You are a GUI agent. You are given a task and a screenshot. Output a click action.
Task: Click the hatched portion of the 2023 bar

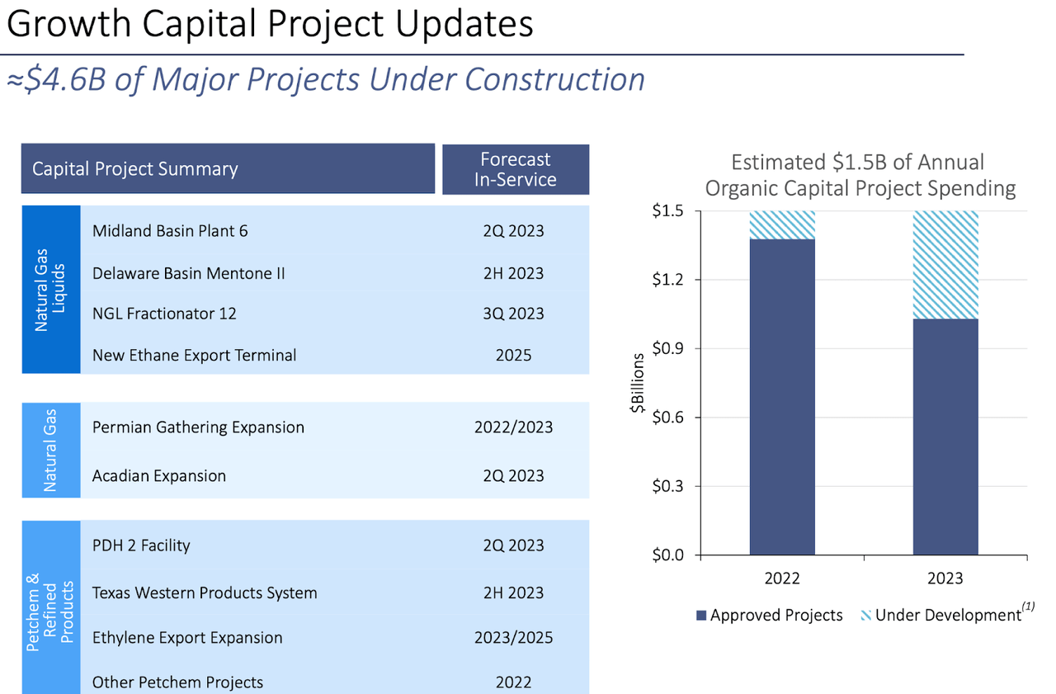coord(945,264)
